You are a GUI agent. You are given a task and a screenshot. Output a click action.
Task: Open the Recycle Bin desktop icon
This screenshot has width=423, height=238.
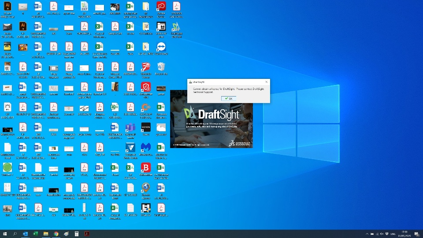(161, 69)
